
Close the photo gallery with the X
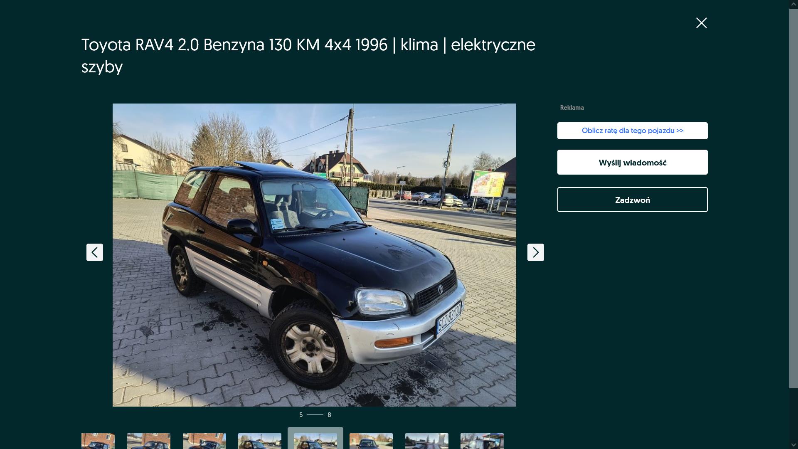click(701, 23)
